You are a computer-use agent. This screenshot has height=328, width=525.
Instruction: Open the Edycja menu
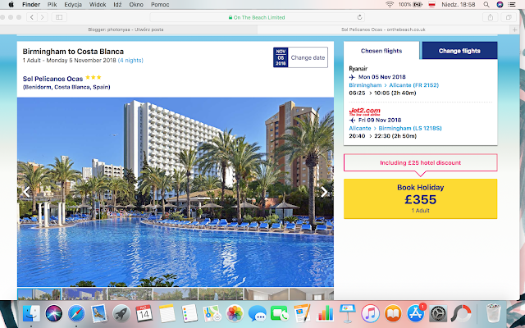click(73, 4)
